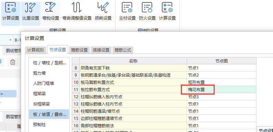The height and width of the screenshot is (132, 273).
Task: Select the 阴角有支座下铁 row name
Action: tap(133, 68)
